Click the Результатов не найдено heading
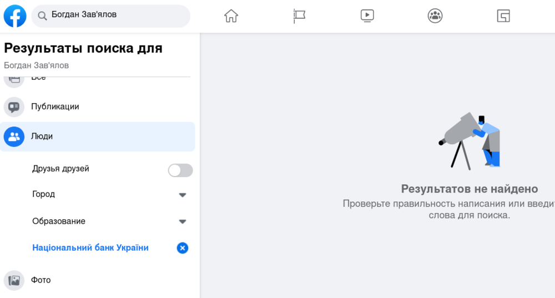555x298 pixels. [470, 189]
